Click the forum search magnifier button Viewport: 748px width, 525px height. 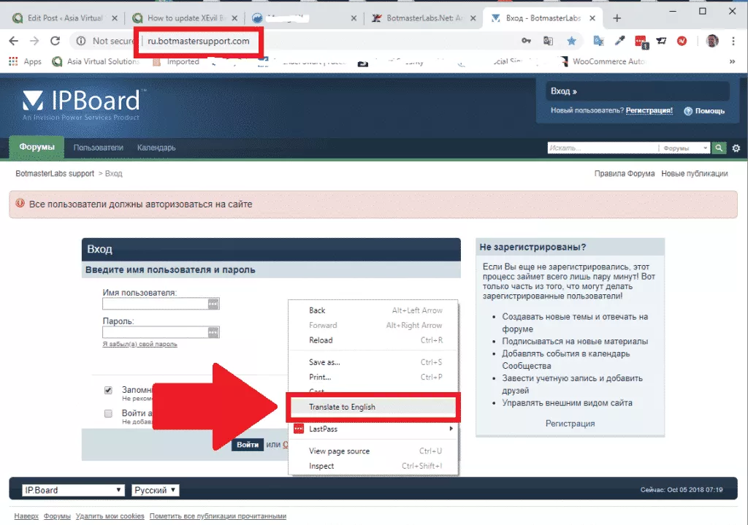720,148
